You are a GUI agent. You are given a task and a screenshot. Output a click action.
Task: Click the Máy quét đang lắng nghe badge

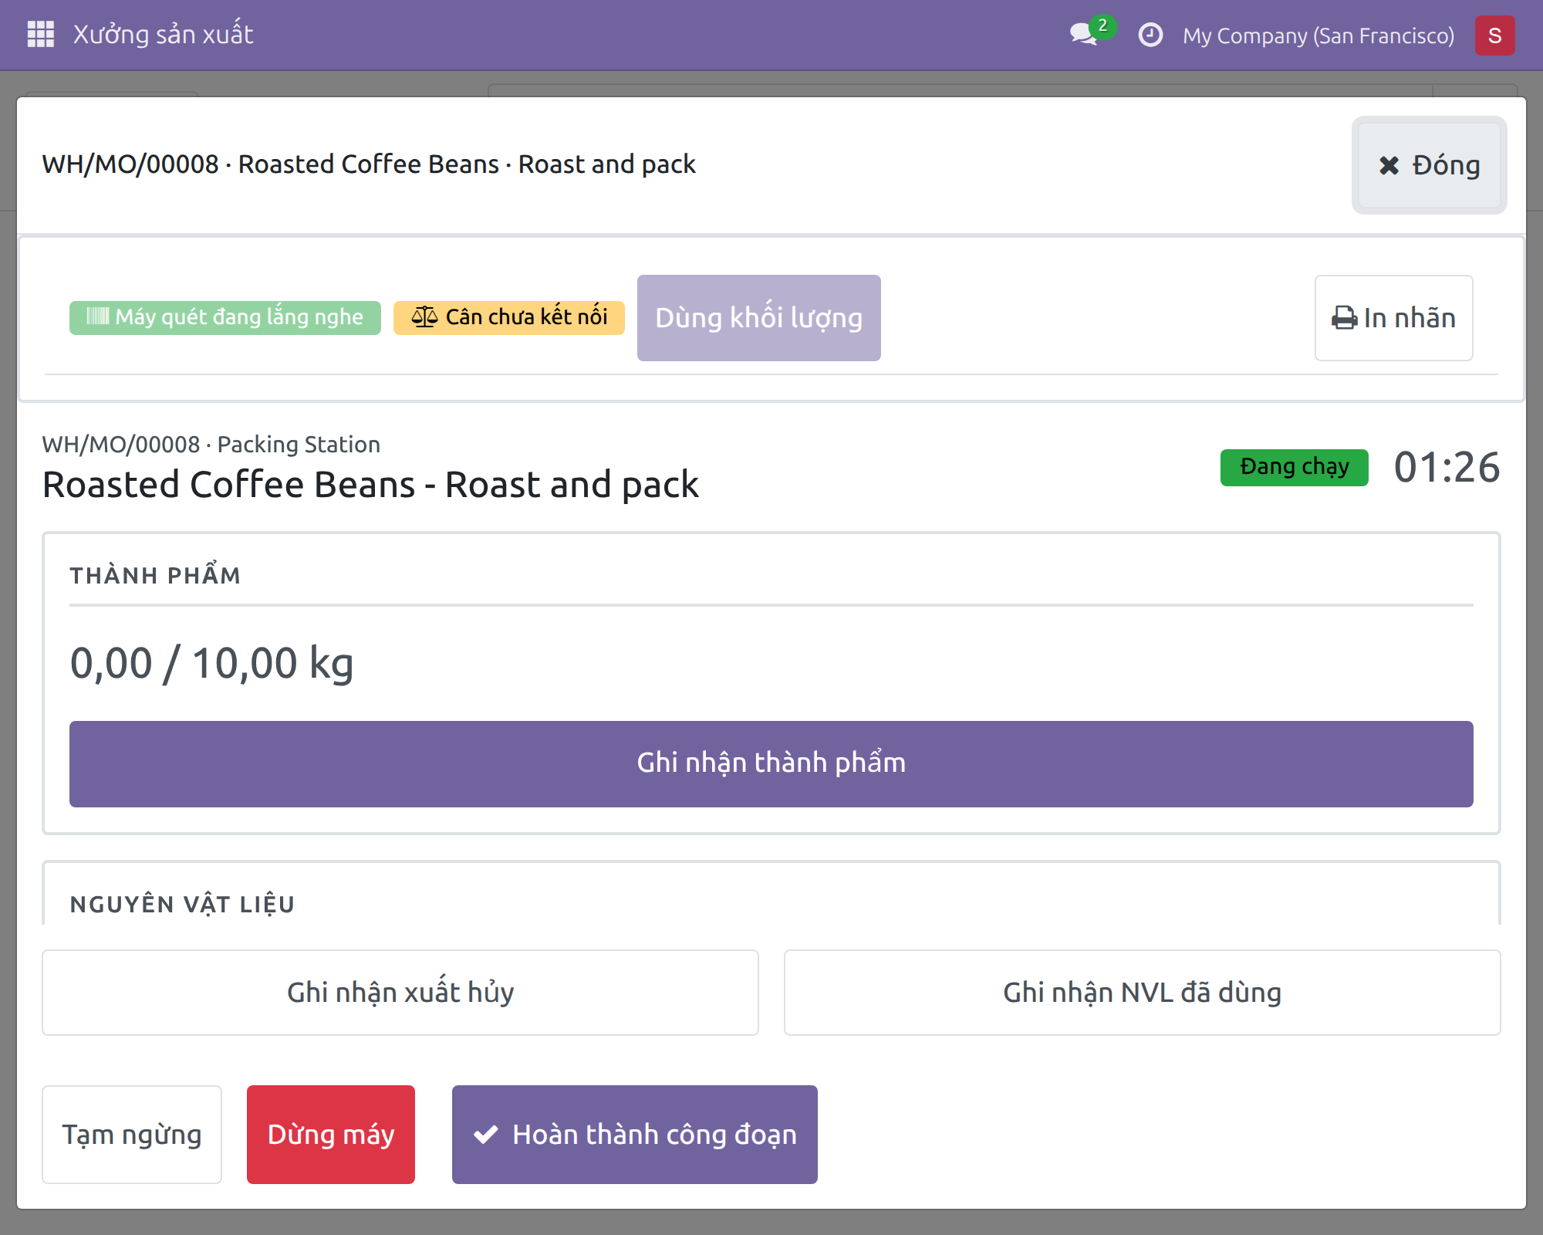(x=225, y=317)
